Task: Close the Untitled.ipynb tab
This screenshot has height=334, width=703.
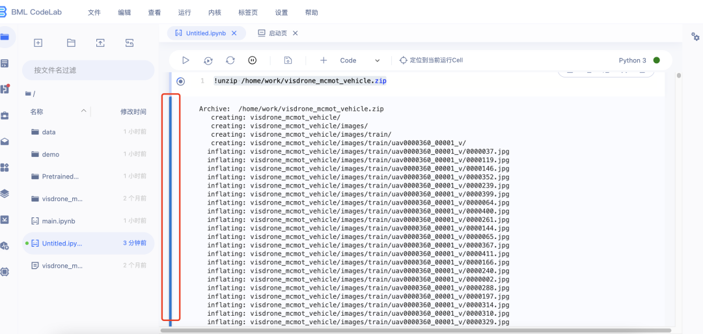Action: 234,33
